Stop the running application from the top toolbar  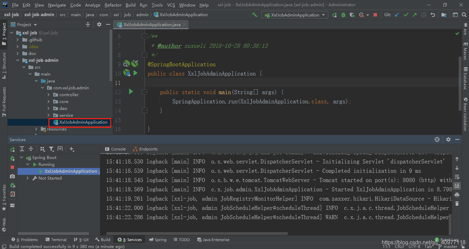tap(375, 15)
